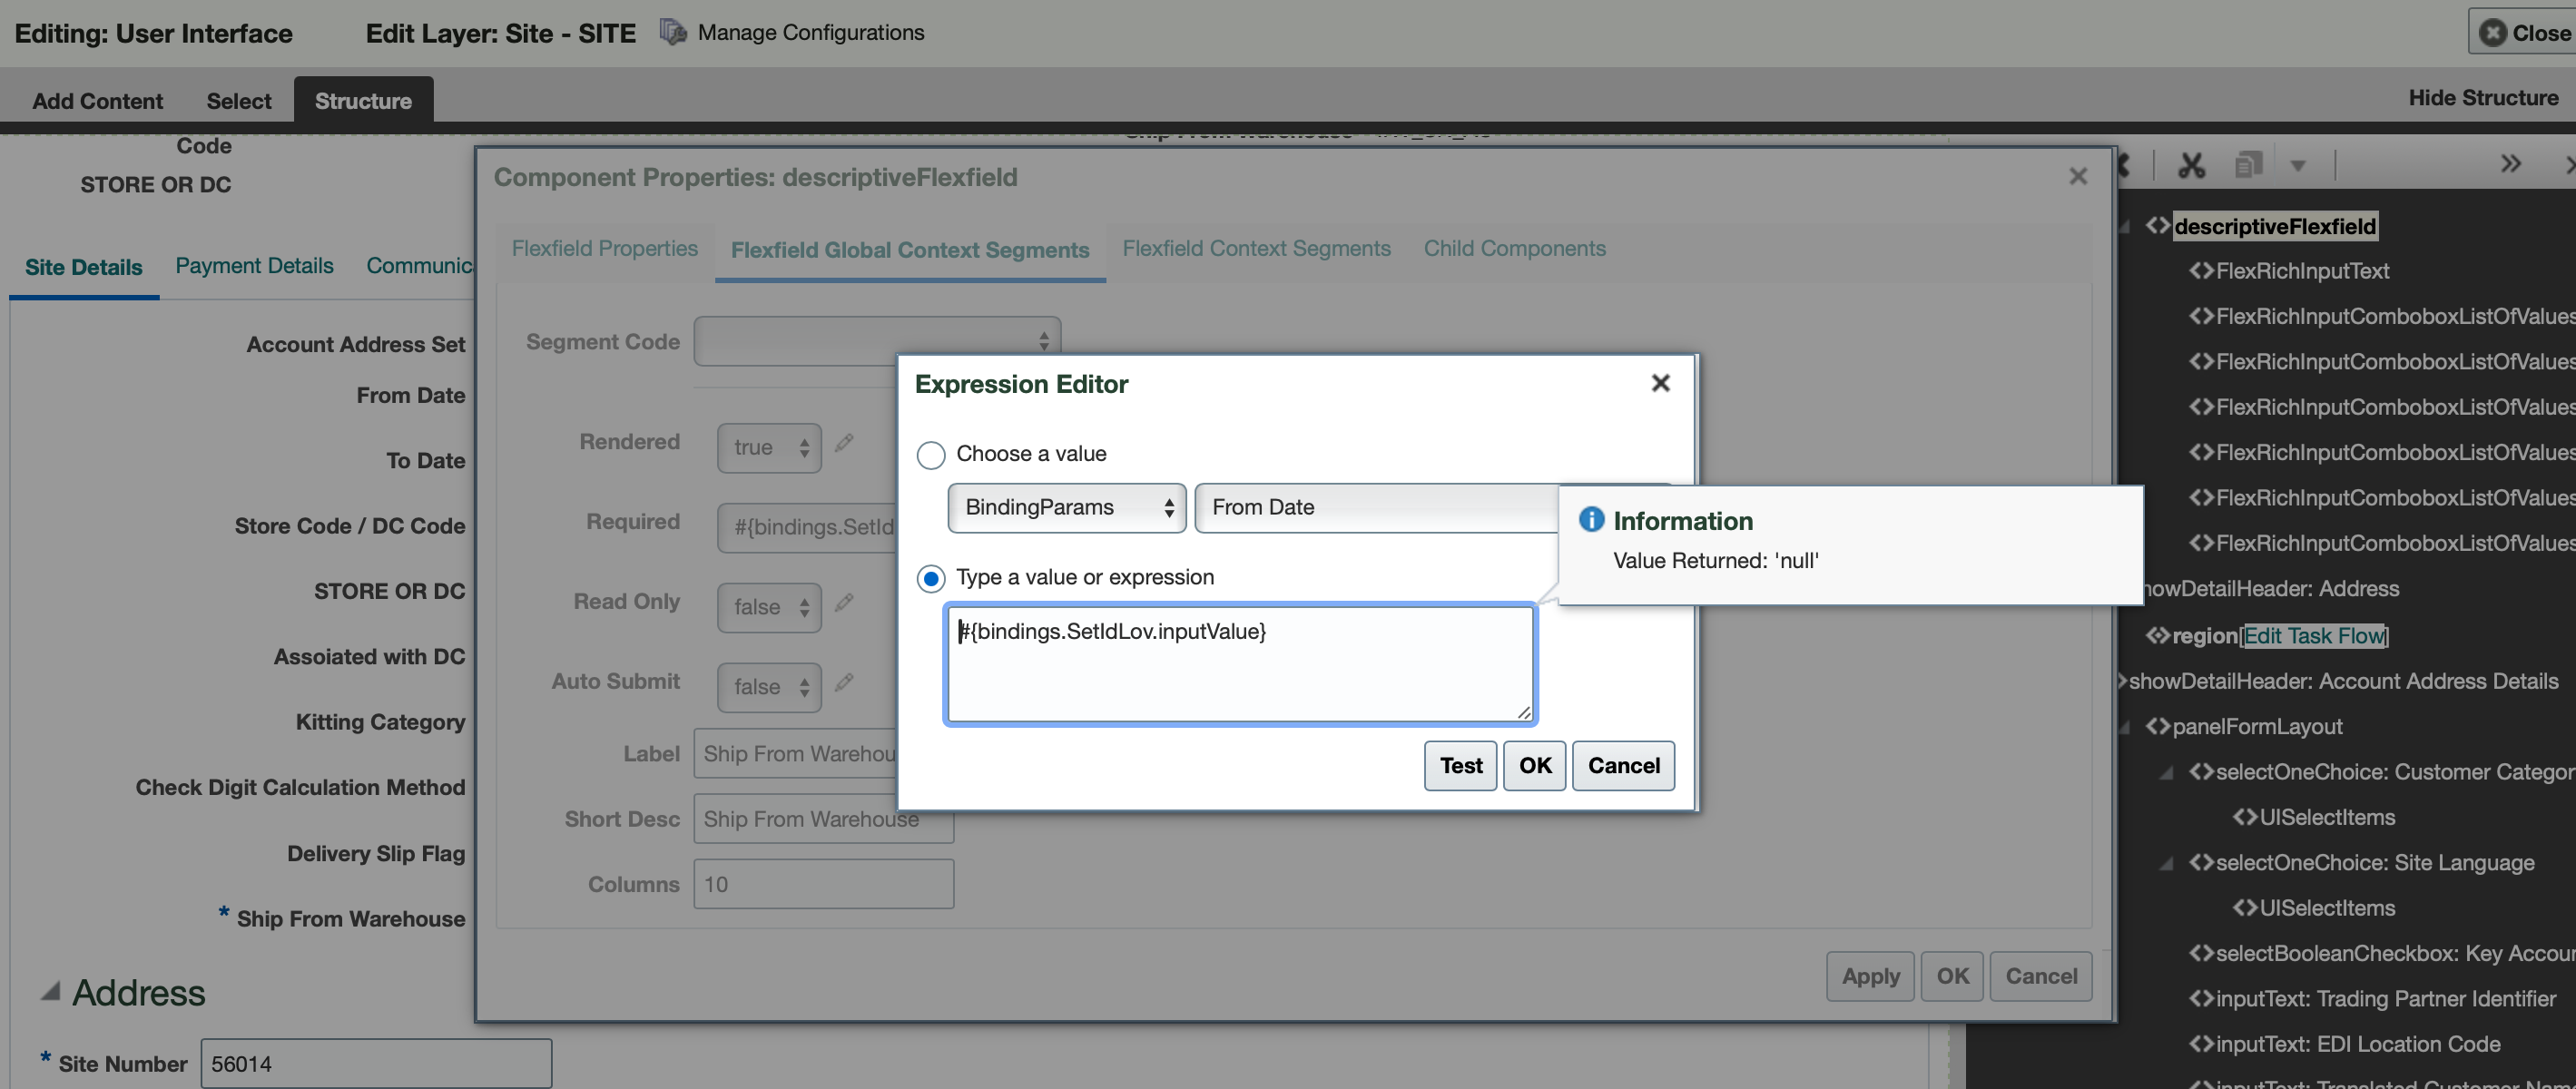Open the Segment Code dropdown
The height and width of the screenshot is (1089, 2576).
coord(877,340)
